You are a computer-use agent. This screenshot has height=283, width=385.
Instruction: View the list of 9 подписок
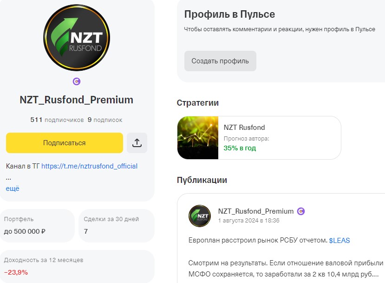(105, 120)
